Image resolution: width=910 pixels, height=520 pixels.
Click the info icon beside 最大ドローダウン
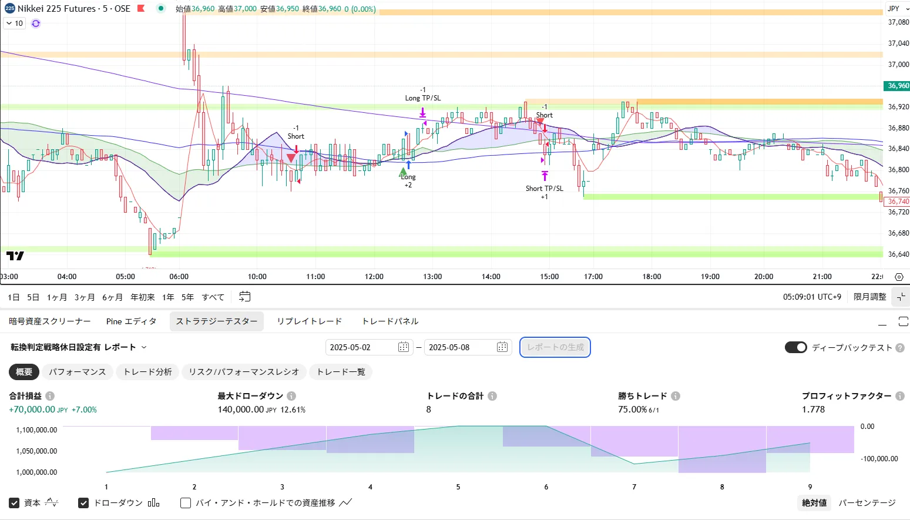(x=291, y=396)
